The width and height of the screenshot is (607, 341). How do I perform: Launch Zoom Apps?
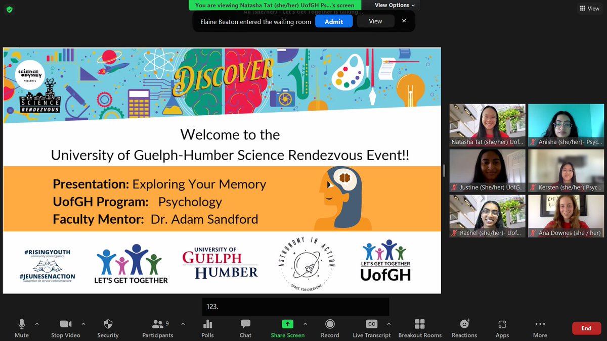[502, 328]
